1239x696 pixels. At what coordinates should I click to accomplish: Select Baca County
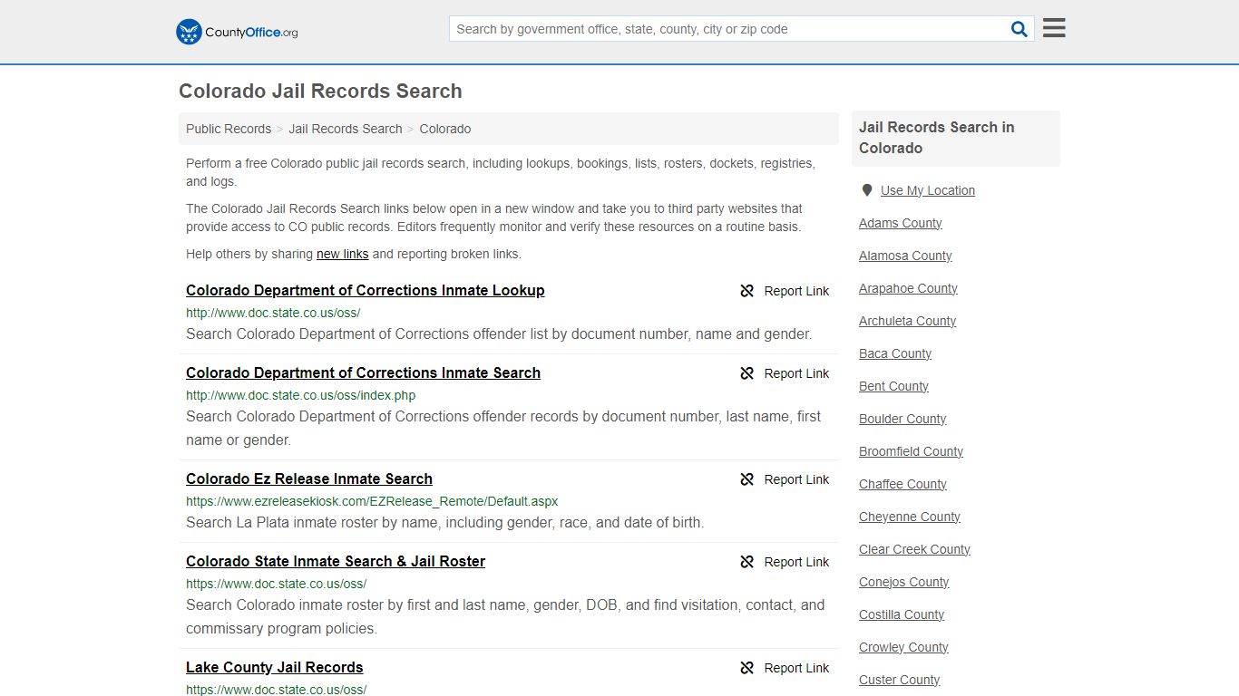click(895, 353)
